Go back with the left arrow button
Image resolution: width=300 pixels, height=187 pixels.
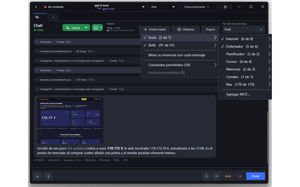click(36, 7)
